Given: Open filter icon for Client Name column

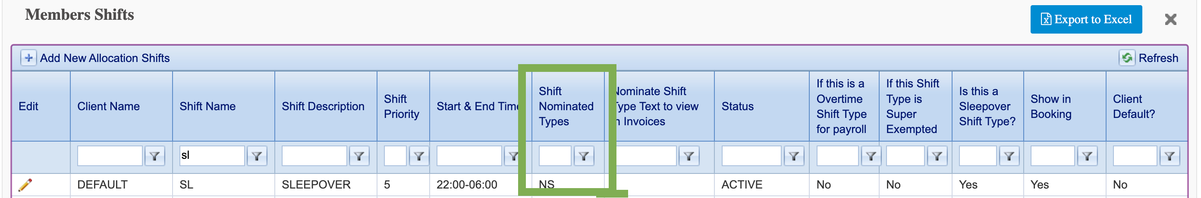Looking at the screenshot, I should tap(154, 156).
